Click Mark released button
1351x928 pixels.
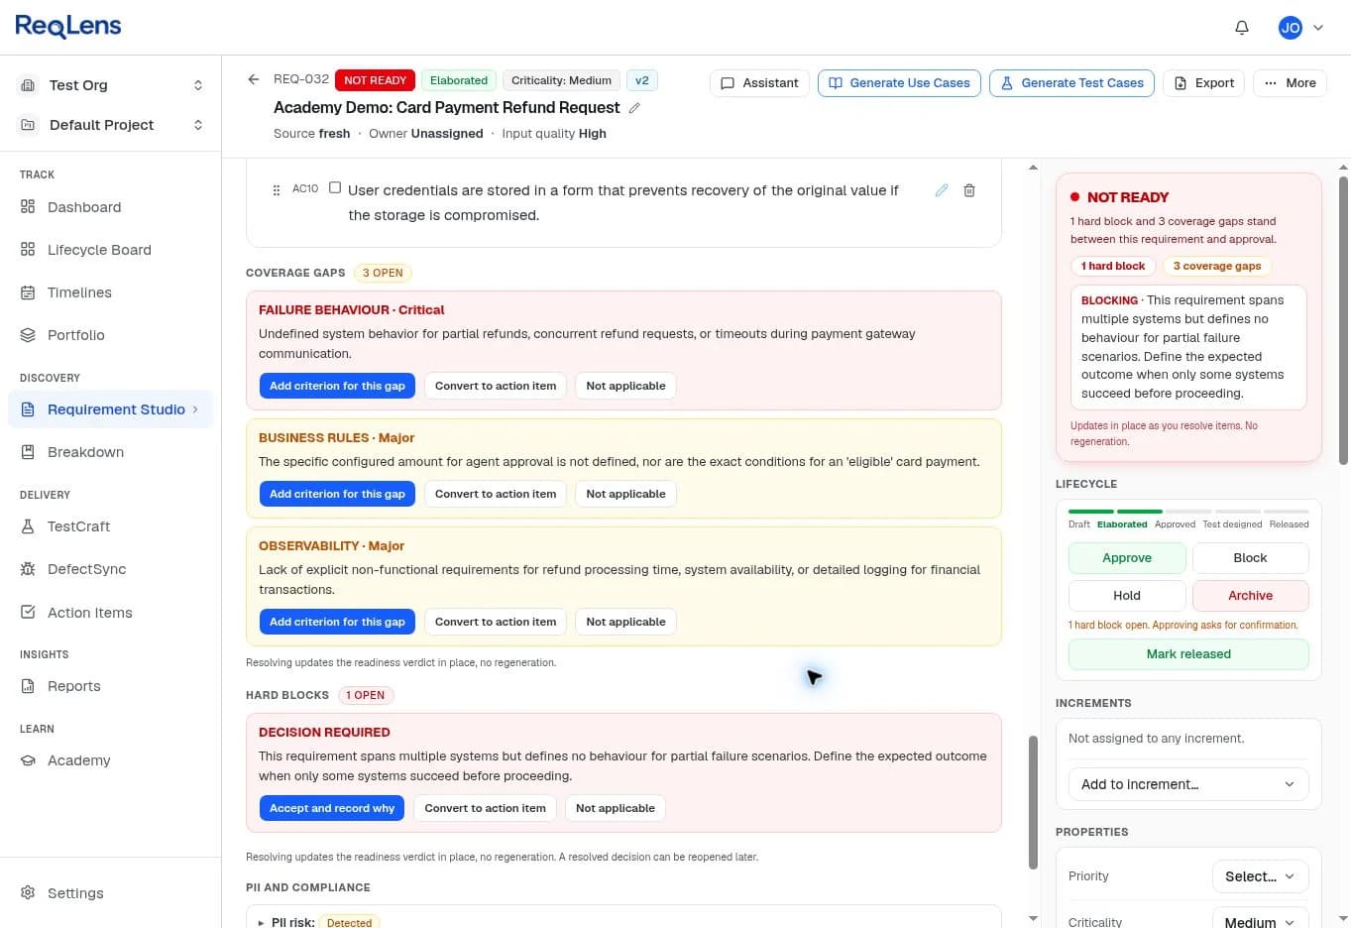point(1188,654)
